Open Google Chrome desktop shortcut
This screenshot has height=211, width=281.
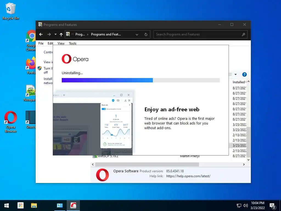tap(31, 41)
